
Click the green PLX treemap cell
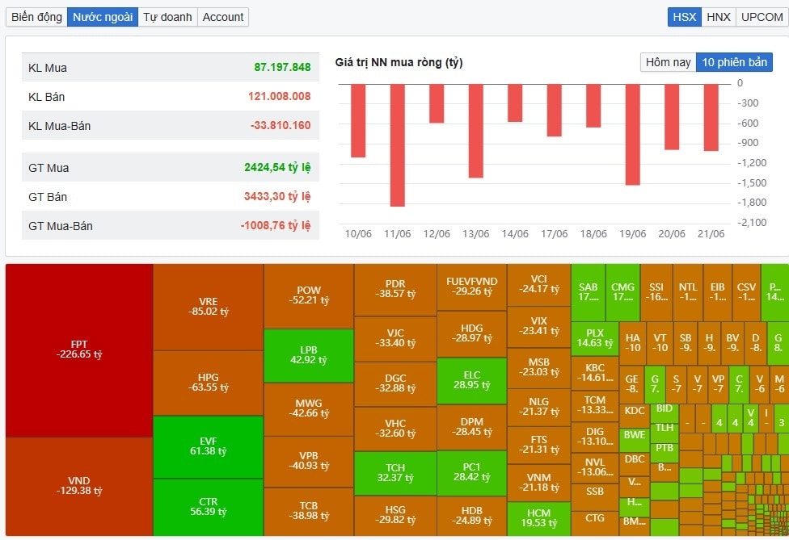click(595, 339)
